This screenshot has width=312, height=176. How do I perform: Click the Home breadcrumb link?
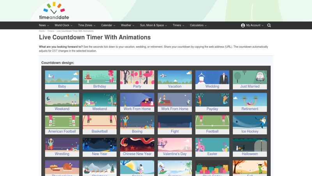41,31
